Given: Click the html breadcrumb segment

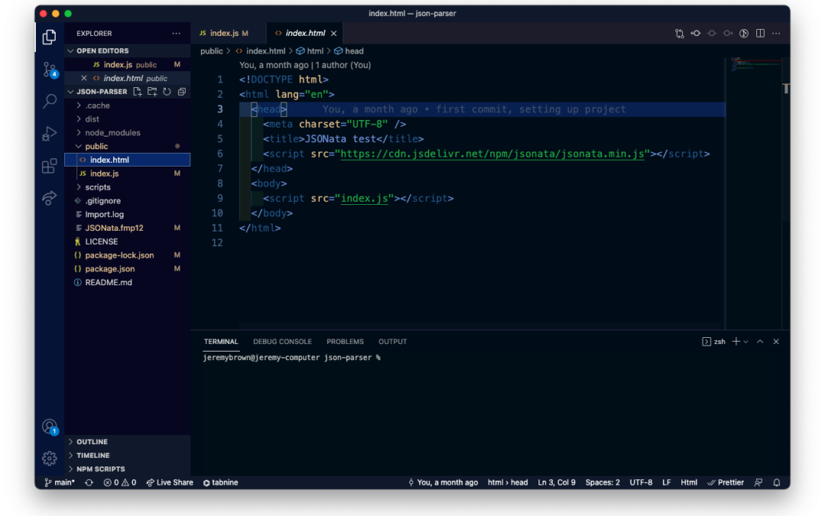Looking at the screenshot, I should click(x=310, y=51).
